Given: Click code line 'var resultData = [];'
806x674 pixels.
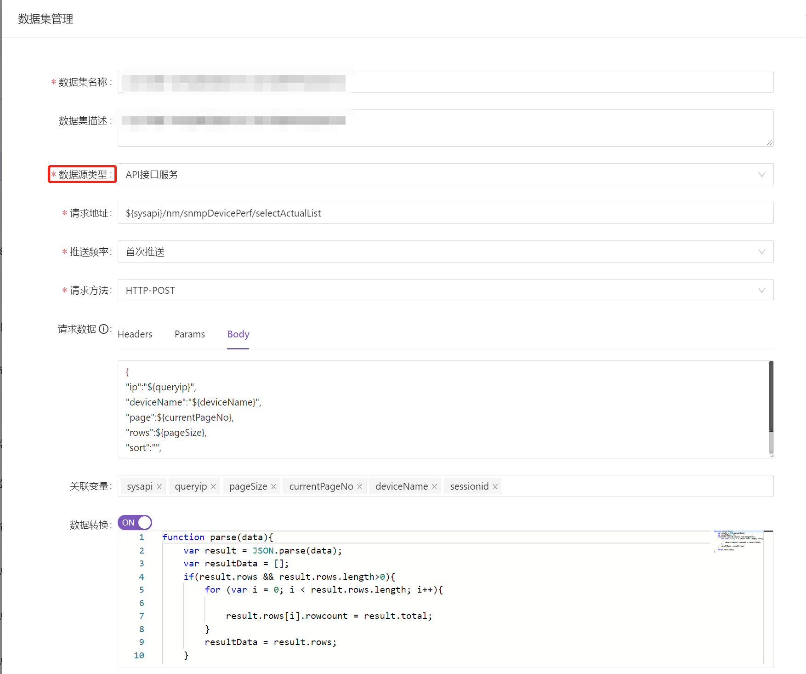Looking at the screenshot, I should [x=236, y=563].
